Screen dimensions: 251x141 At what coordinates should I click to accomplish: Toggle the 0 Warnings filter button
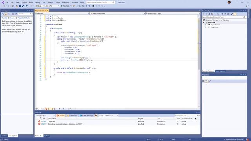click(x=72, y=116)
